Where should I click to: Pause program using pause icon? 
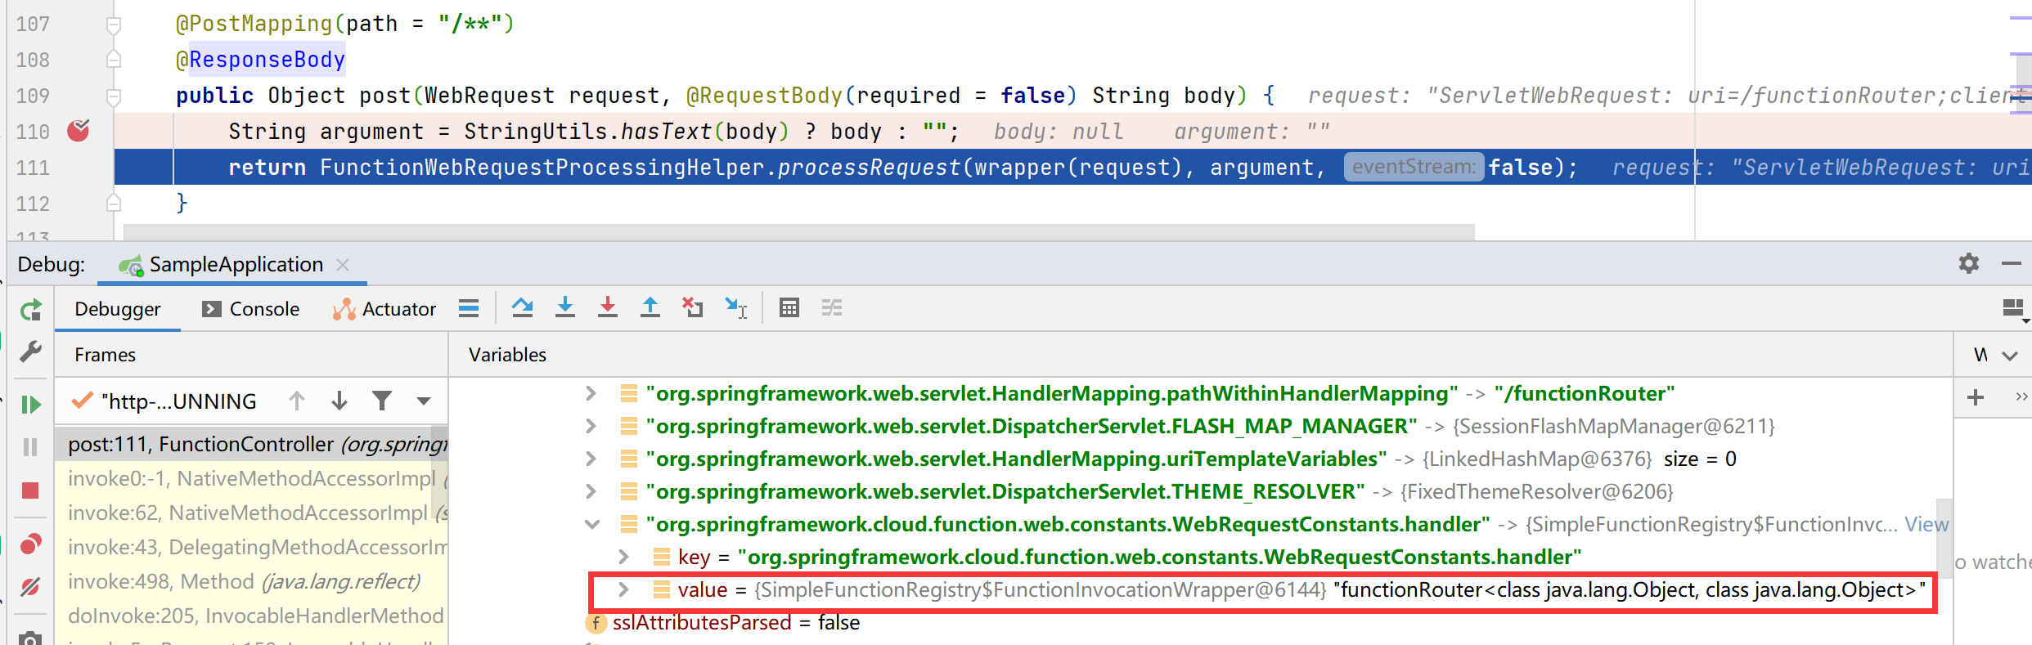click(30, 447)
